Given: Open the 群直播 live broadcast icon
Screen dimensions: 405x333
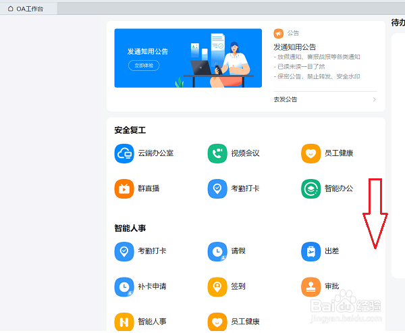Looking at the screenshot, I should 124,188.
